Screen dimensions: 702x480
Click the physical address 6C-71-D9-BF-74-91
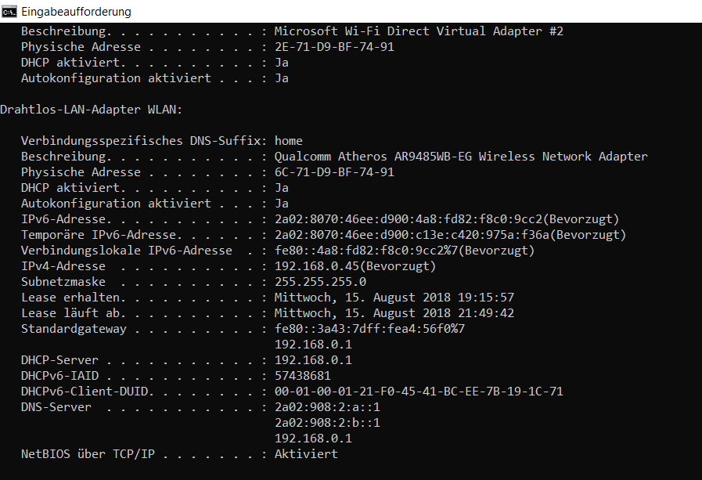click(333, 172)
